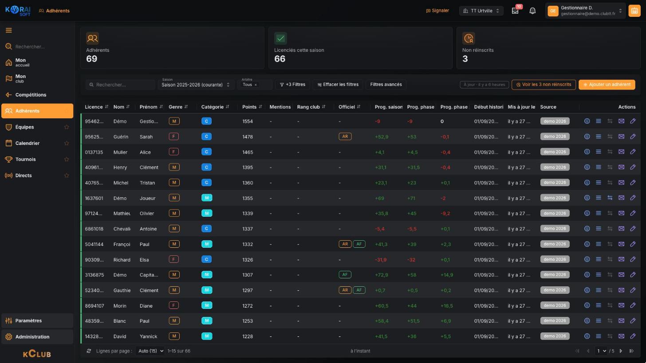This screenshot has width=646, height=363.
Task: Open the list icon in Muller Alice's row
Action: point(598,152)
